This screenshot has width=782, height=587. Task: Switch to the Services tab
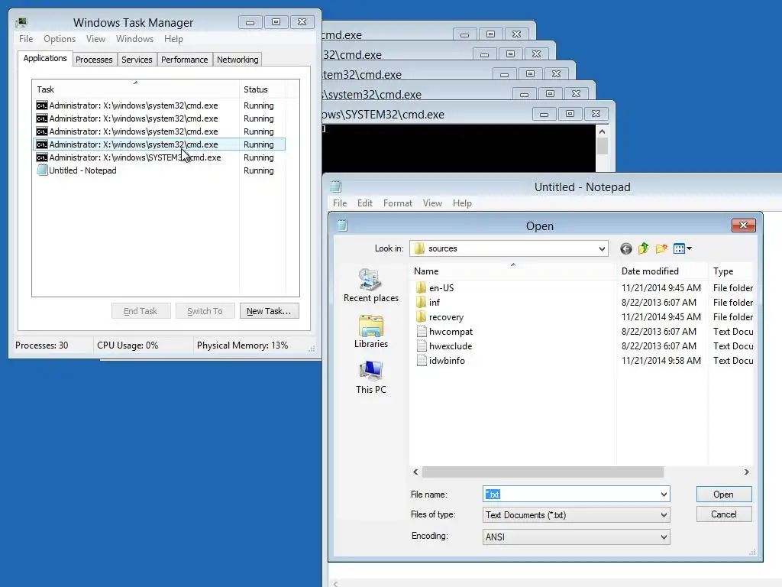(137, 60)
